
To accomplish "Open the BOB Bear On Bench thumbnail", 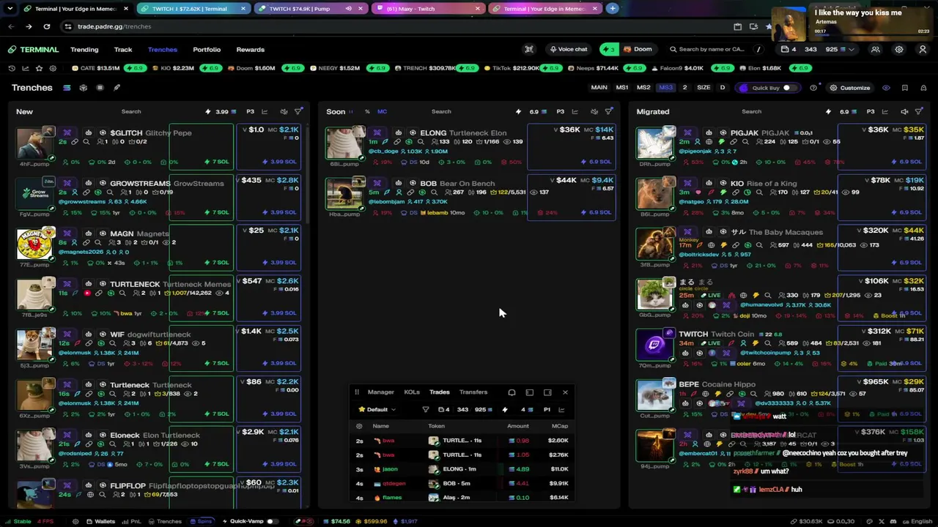I will (345, 193).
